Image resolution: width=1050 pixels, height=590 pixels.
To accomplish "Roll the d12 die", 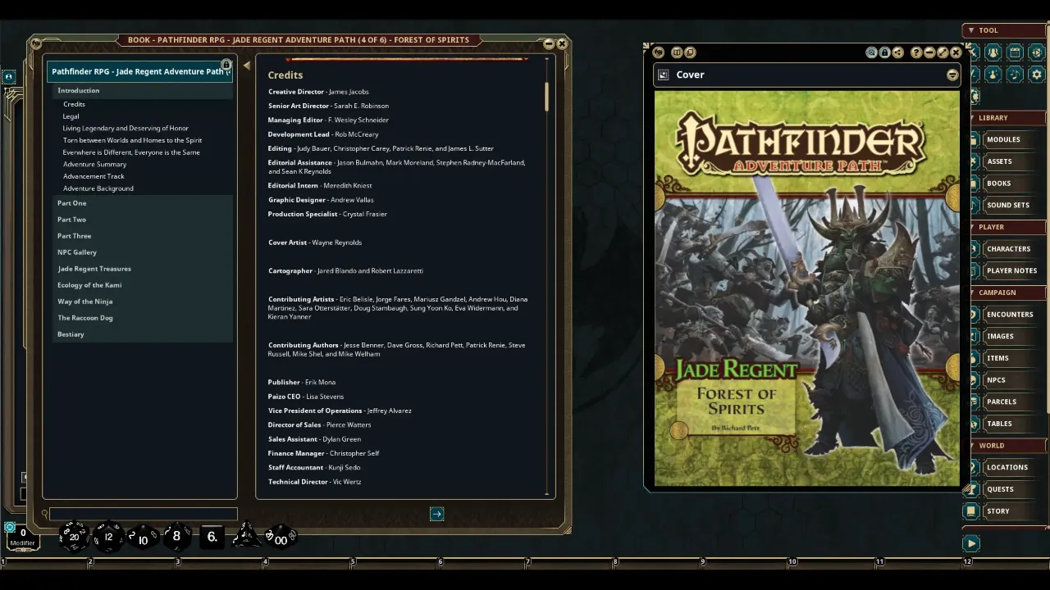I will tap(108, 537).
